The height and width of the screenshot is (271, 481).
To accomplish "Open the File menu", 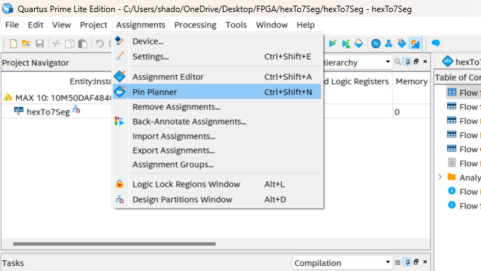I will coord(12,25).
